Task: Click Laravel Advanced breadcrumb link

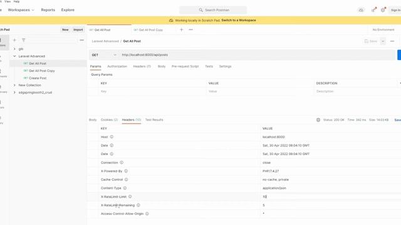Action: coord(105,41)
